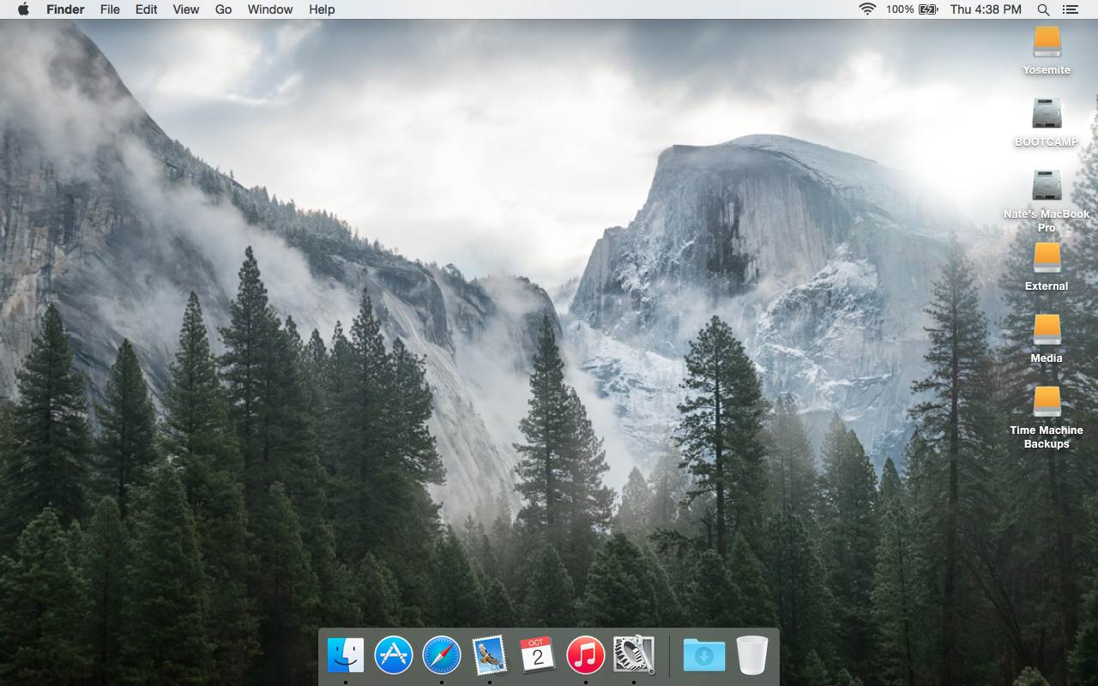Open the Apple menu
Image resolution: width=1098 pixels, height=686 pixels.
pyautogui.click(x=23, y=9)
